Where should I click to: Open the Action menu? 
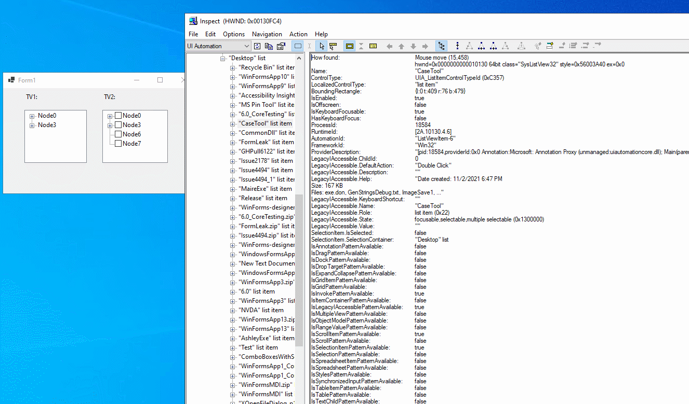tap(298, 34)
